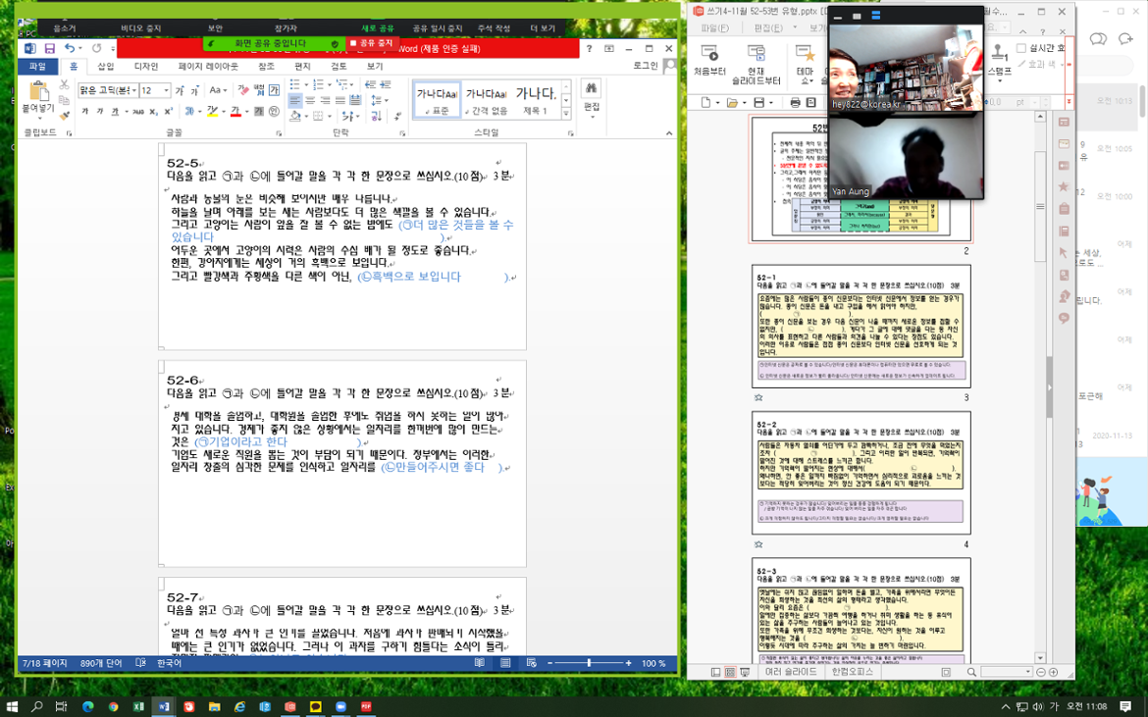Switch to the 검토 ribbon tab
Image resolution: width=1148 pixels, height=717 pixels.
click(x=339, y=66)
